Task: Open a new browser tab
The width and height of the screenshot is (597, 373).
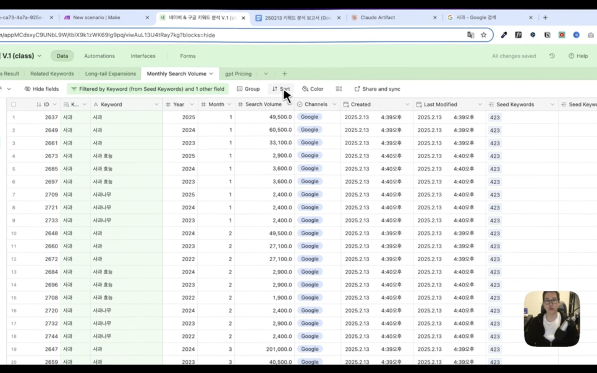Action: coord(545,18)
